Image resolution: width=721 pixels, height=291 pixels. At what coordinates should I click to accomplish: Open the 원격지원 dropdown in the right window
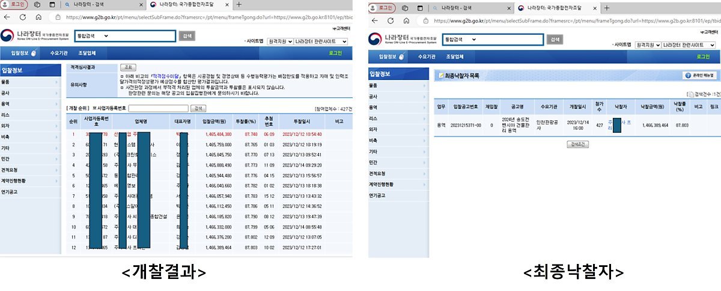[648, 44]
